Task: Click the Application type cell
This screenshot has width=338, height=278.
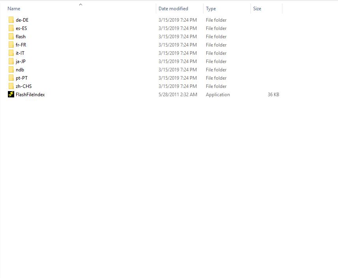Action: [218, 95]
